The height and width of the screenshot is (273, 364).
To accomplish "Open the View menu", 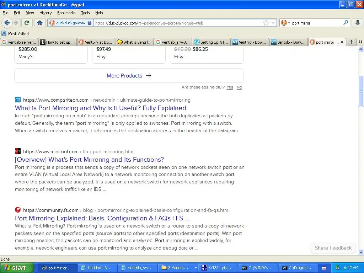I will coord(30,13).
